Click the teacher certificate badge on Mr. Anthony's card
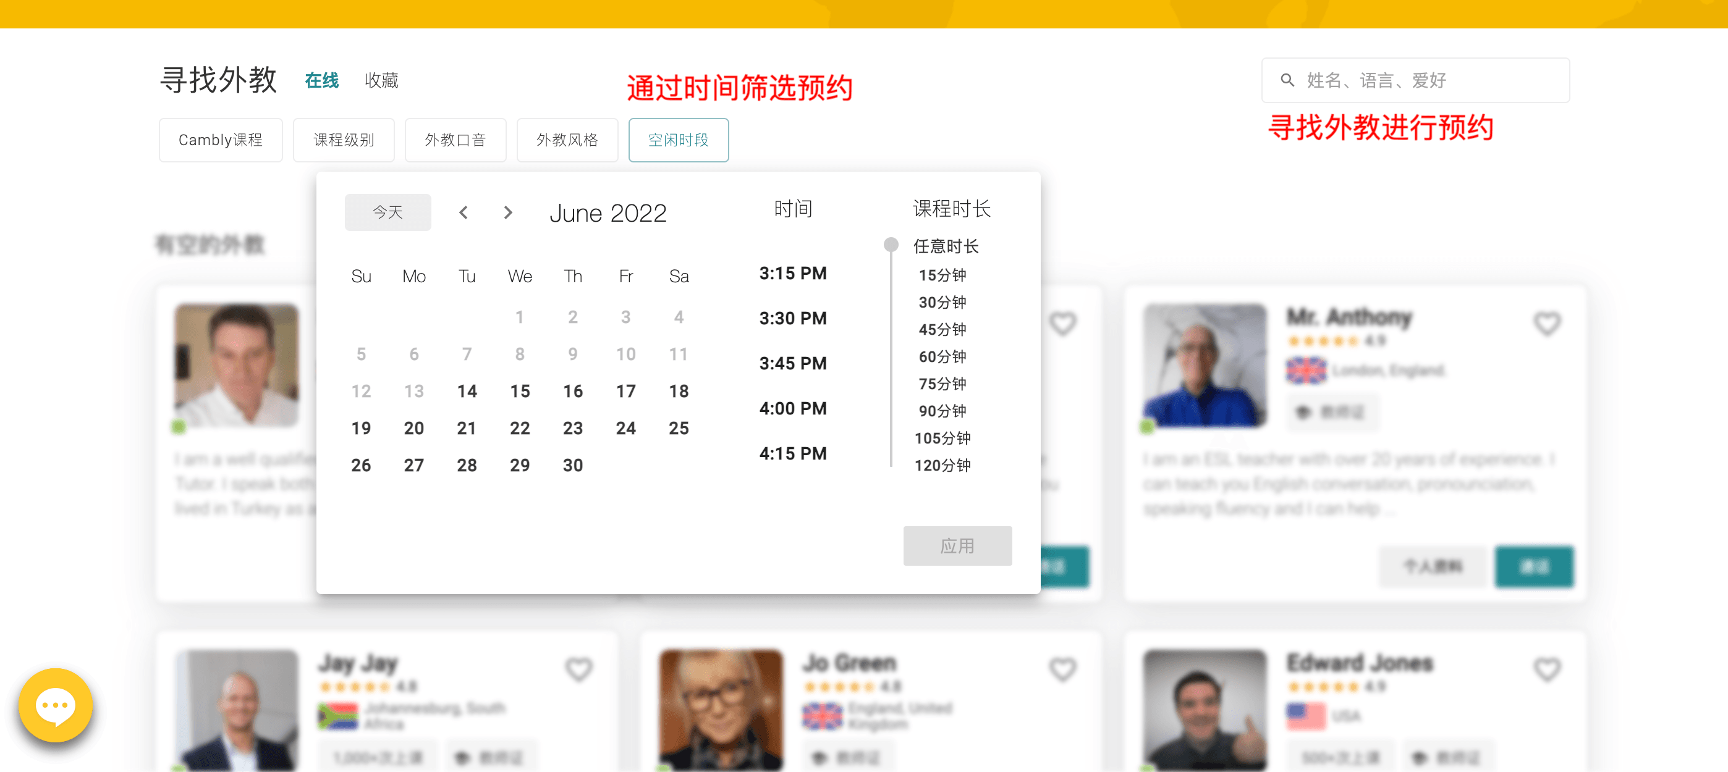1728x772 pixels. (x=1332, y=413)
